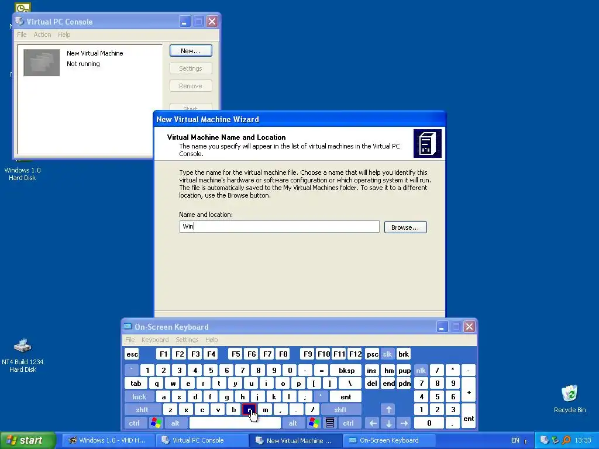Click the pup page up key
This screenshot has height=449, width=599.
(404, 370)
